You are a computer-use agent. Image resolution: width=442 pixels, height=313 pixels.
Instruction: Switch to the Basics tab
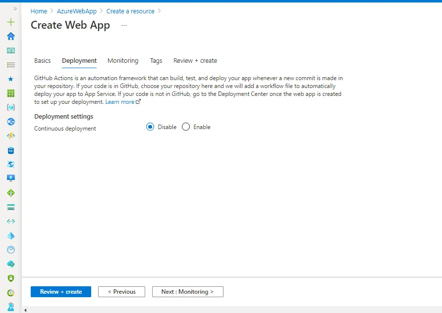click(42, 60)
